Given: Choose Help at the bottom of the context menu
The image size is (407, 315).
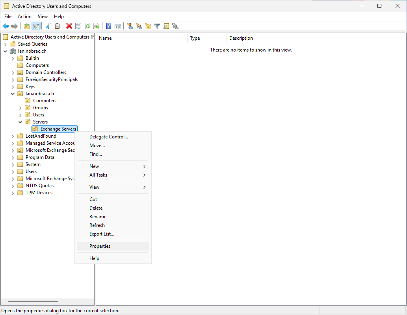Looking at the screenshot, I should [x=113, y=258].
